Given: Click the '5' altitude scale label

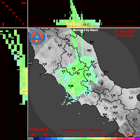Looking at the screenshot, I should pos(23,24).
